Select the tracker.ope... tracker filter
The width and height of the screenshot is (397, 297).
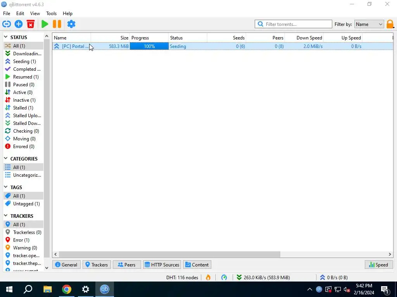[23, 256]
